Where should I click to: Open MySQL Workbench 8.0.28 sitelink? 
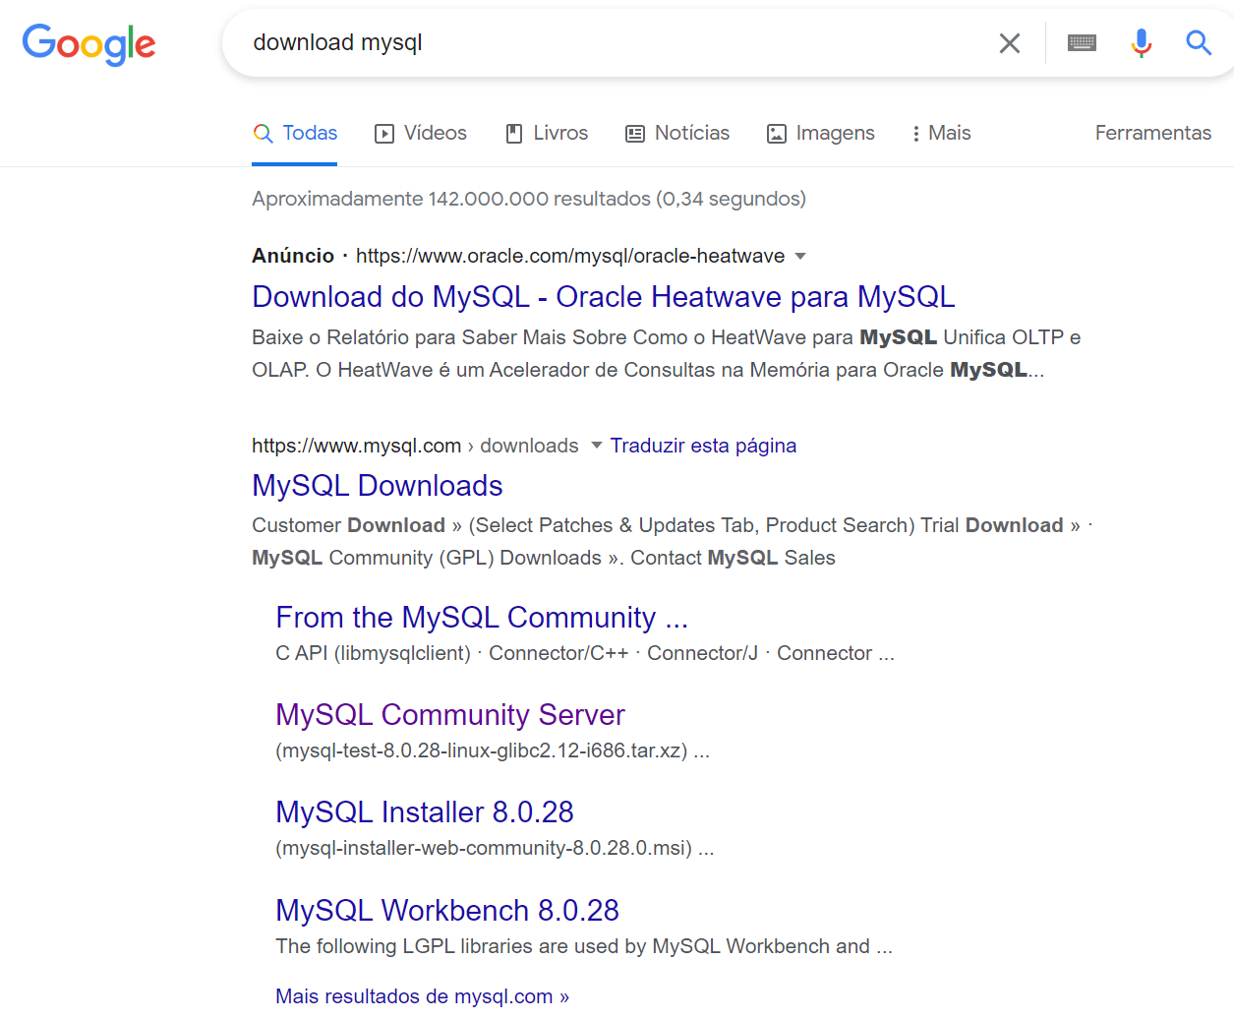[447, 910]
